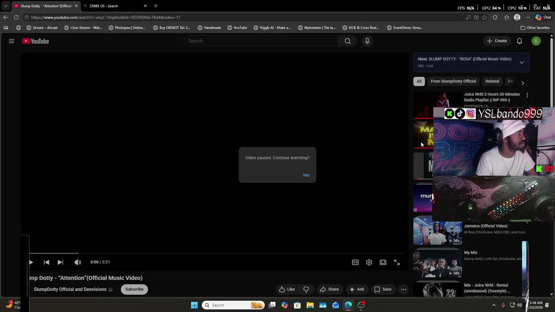Image resolution: width=555 pixels, height=312 pixels.
Task: Go back in browser history
Action: 5,17
